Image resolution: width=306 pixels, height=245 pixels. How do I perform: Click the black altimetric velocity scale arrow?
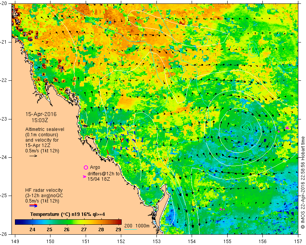pyautogui.click(x=33, y=156)
